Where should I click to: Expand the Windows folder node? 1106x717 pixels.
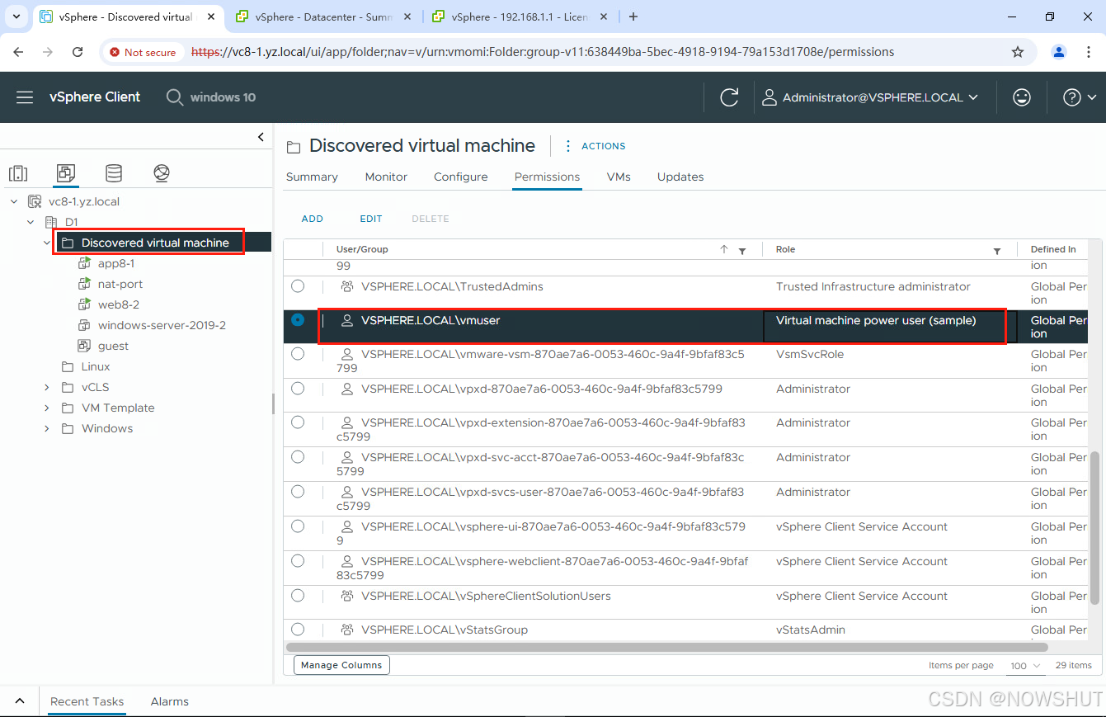point(47,428)
